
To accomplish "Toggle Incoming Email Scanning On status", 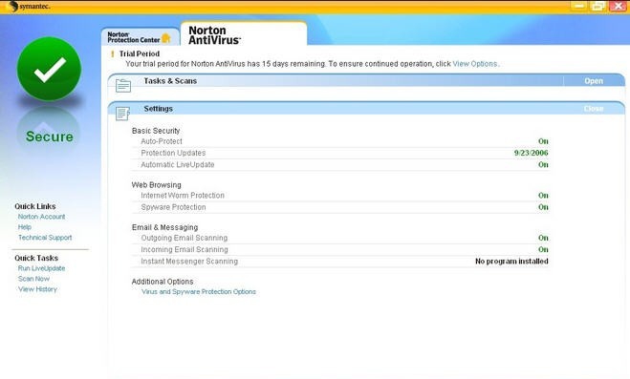I will [543, 249].
